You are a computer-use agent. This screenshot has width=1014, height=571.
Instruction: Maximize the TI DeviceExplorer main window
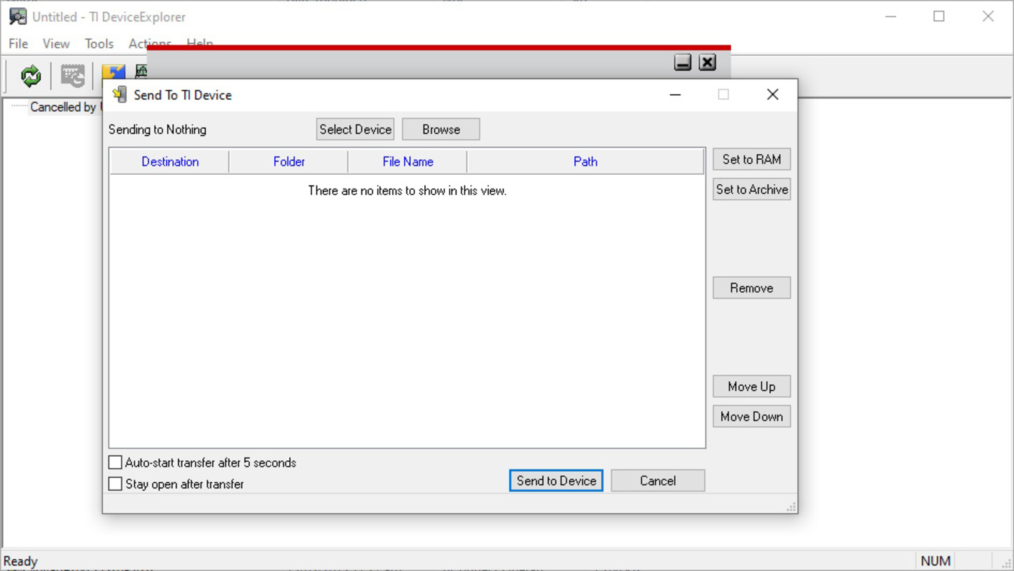tap(939, 16)
